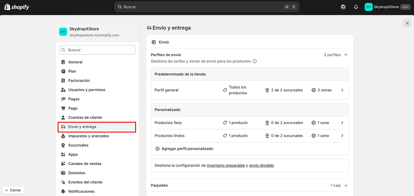
Task: Open the Sidekick assistant icon in the top bar
Action: click(x=343, y=7)
